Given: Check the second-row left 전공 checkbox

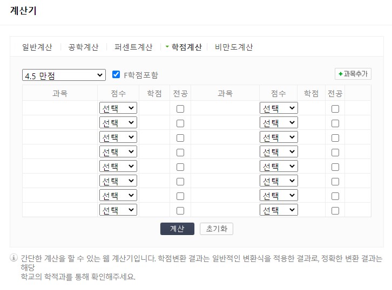Looking at the screenshot, I should coord(180,123).
